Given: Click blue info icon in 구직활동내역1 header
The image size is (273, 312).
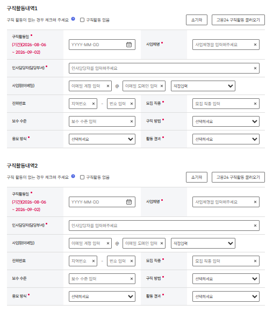Looking at the screenshot, I should tap(73, 19).
